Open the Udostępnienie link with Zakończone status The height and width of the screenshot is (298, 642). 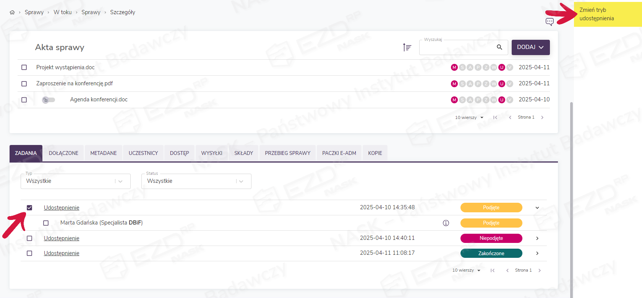(62, 253)
